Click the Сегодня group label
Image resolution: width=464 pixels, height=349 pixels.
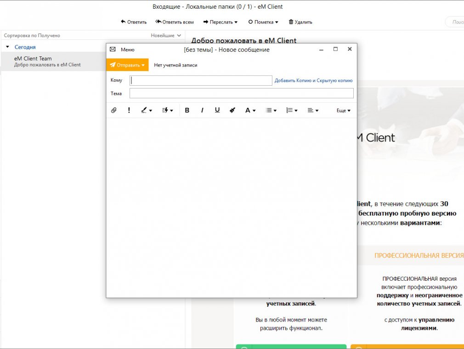tap(25, 47)
